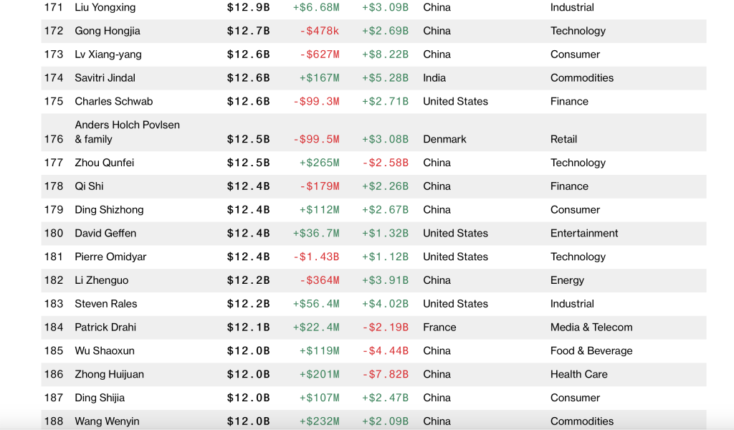Viewport: 734px width, 430px height.
Task: Click the Gong Hongjia name link
Action: pos(108,31)
